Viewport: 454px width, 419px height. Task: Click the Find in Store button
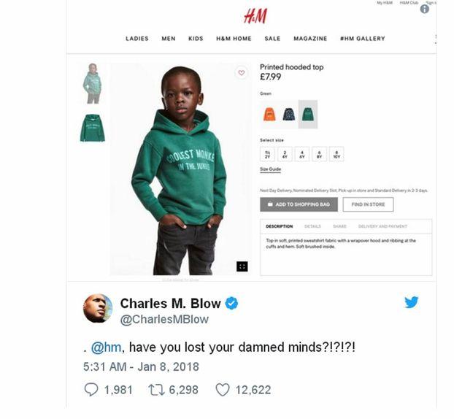click(368, 204)
